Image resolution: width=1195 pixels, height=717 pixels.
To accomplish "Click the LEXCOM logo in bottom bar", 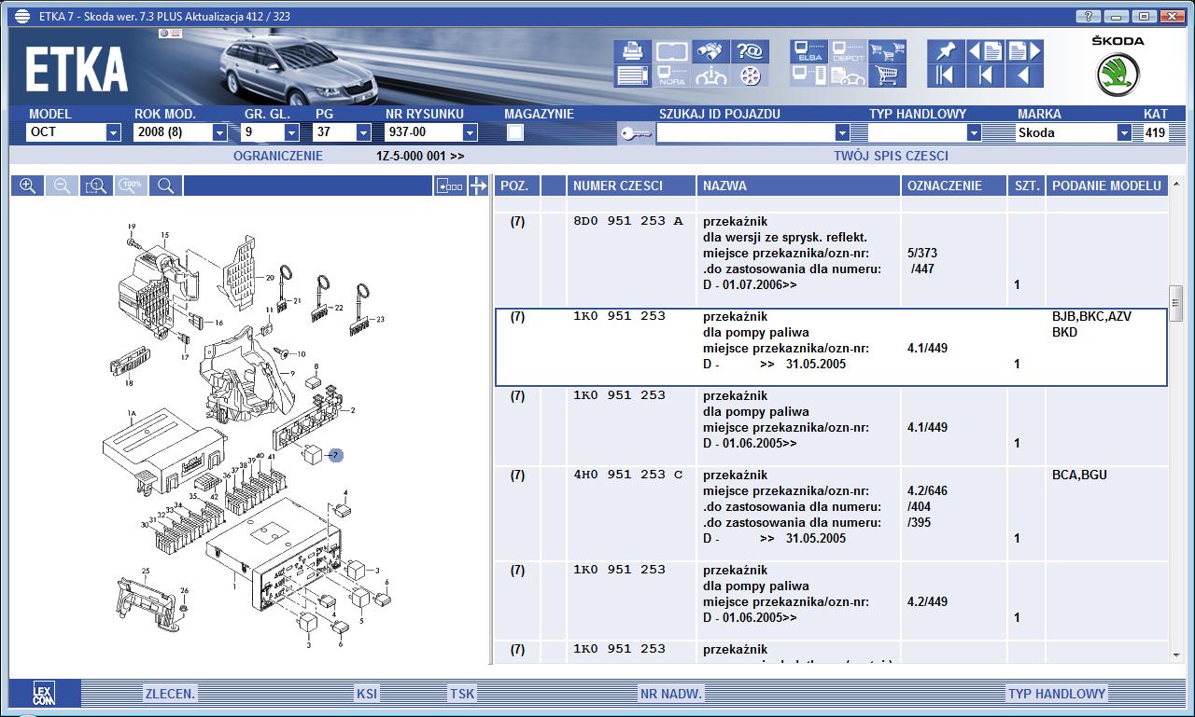I will pos(44,694).
